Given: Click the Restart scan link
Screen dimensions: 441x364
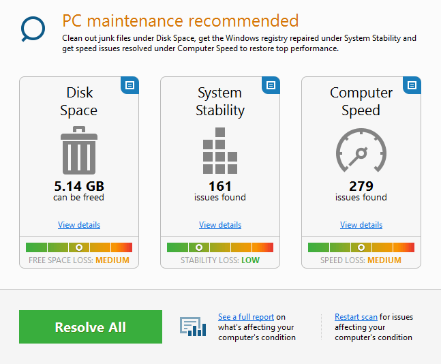Looking at the screenshot, I should (356, 317).
